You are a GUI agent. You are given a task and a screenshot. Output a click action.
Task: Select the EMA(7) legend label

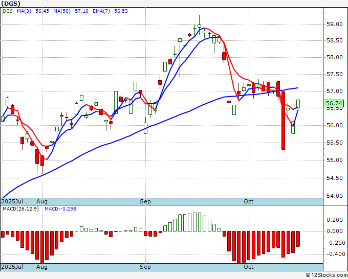pyautogui.click(x=101, y=11)
